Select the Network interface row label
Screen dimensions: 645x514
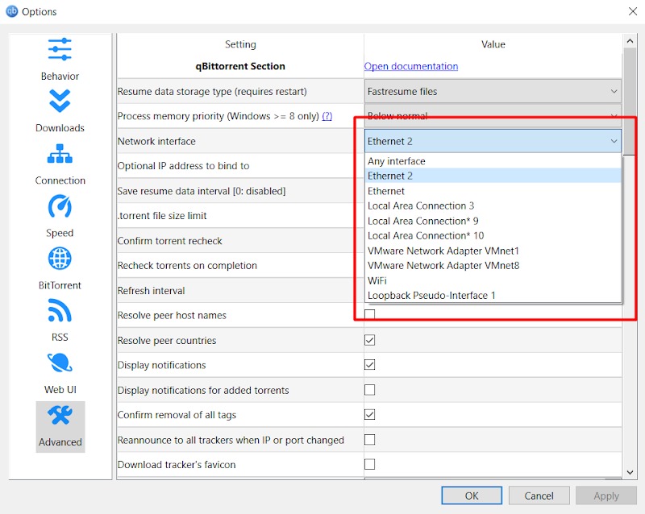pos(156,141)
